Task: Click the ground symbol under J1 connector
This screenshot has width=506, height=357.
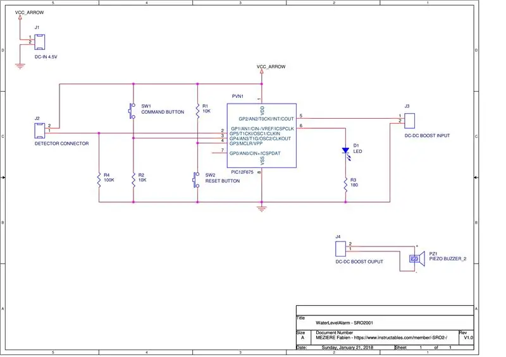Action: [x=20, y=67]
